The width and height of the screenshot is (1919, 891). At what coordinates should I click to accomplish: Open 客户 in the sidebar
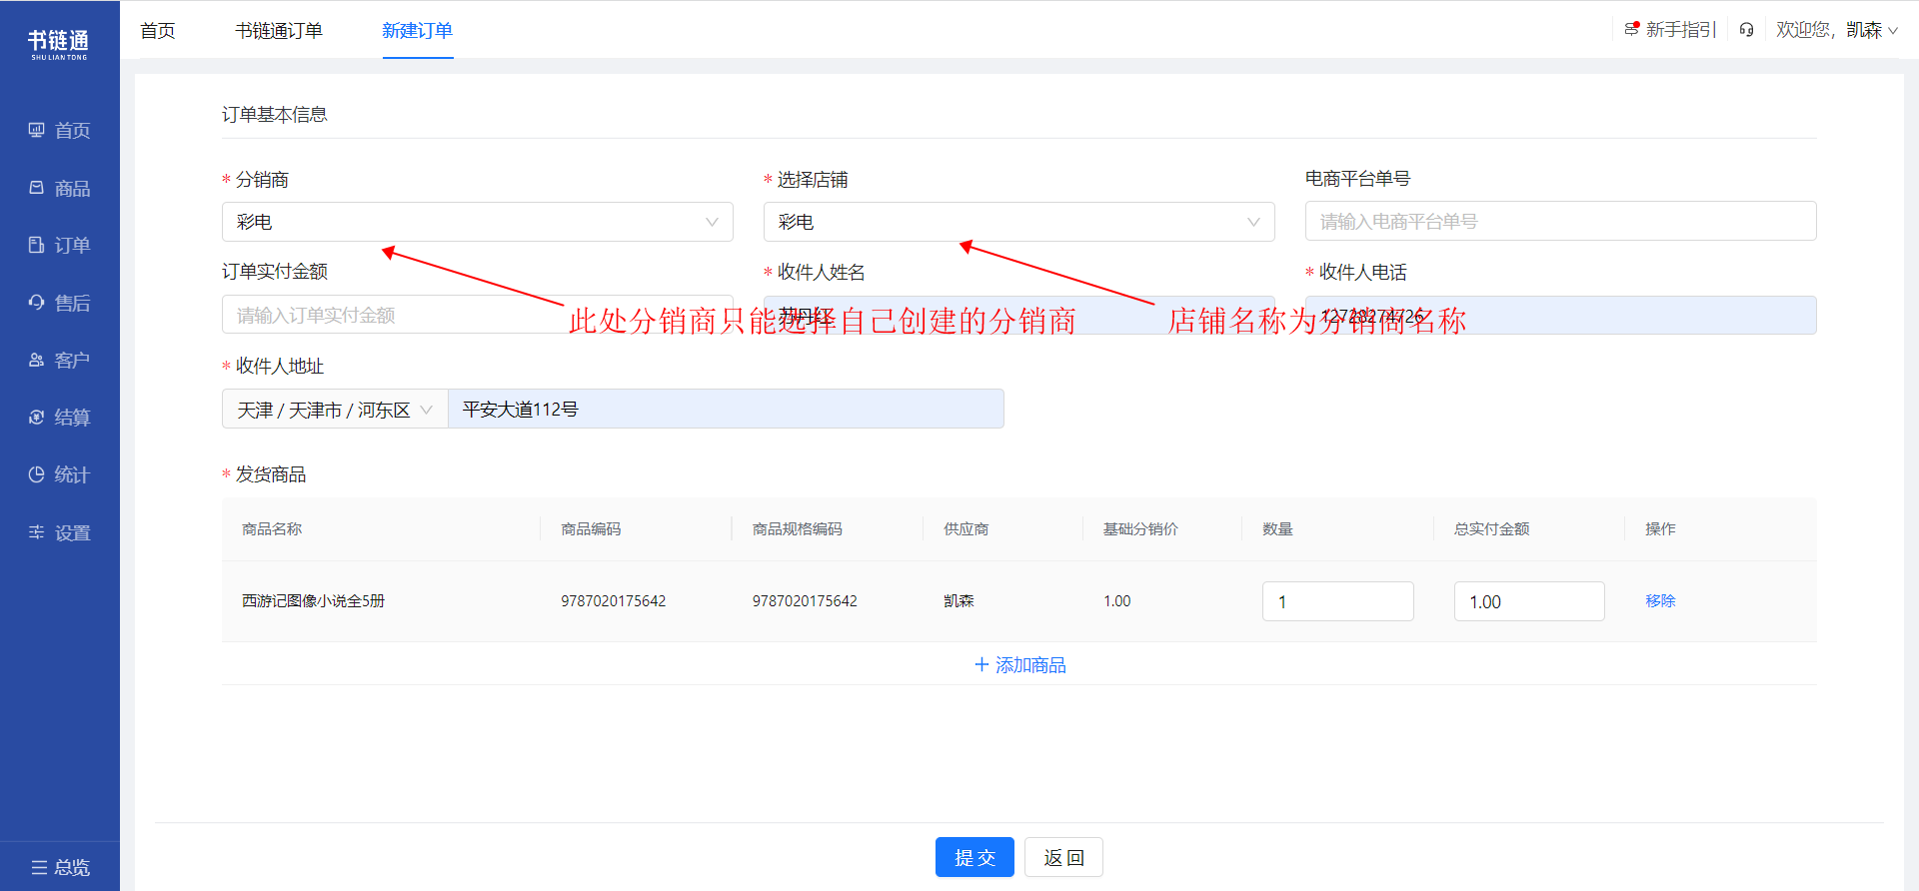[60, 360]
